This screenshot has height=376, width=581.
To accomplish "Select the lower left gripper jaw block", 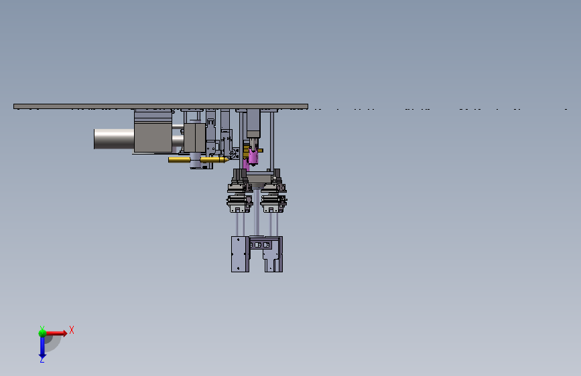I will 240,254.
